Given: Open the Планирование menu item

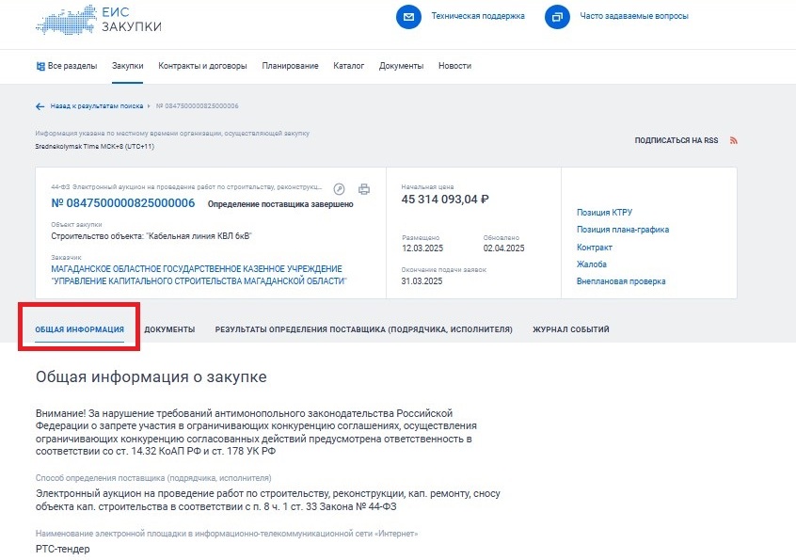Looking at the screenshot, I should point(290,66).
